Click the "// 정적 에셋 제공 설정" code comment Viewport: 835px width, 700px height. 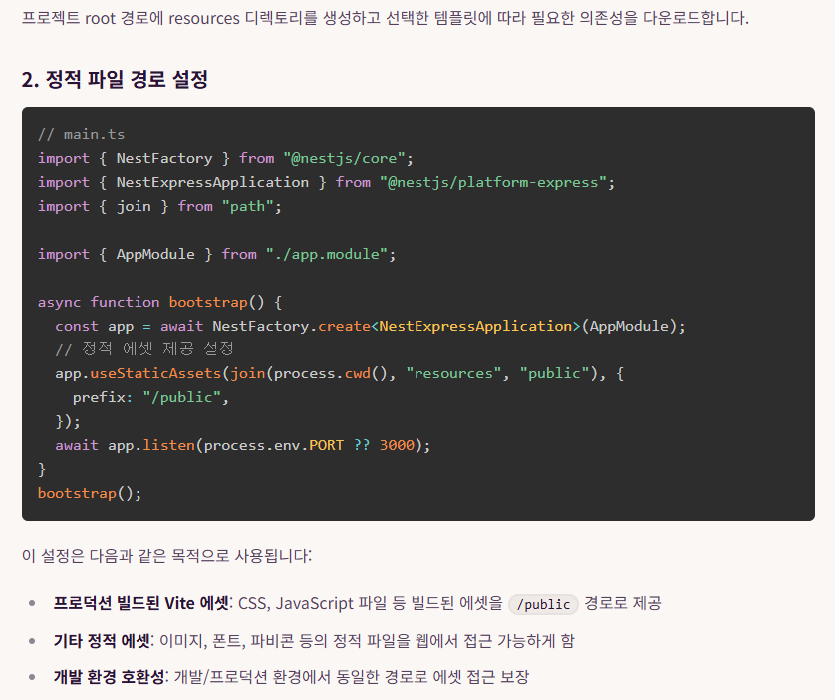[x=144, y=350]
